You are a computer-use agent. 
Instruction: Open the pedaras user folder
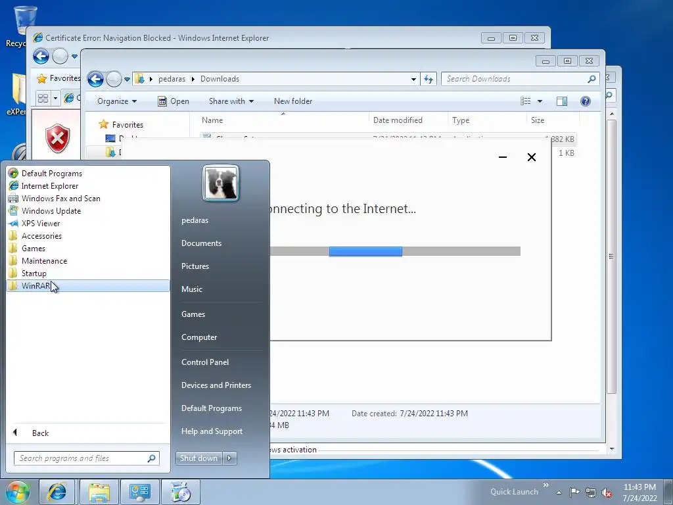tap(195, 220)
